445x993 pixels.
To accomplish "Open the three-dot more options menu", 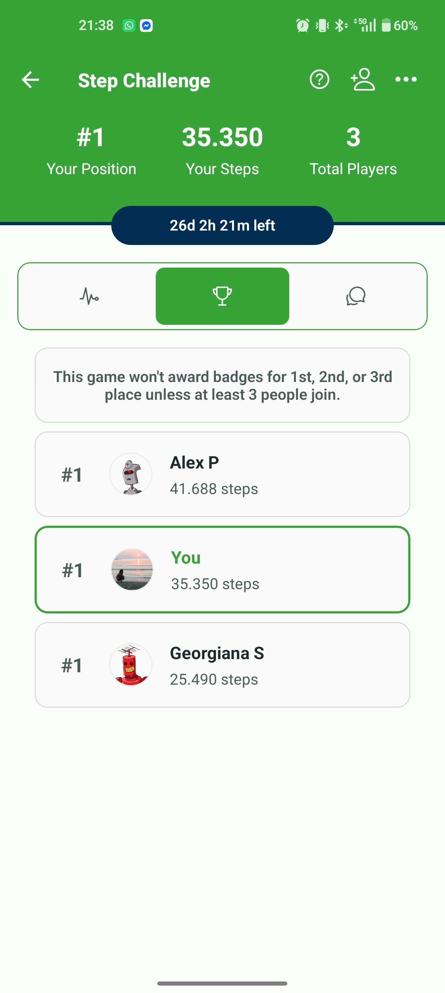I will 406,79.
